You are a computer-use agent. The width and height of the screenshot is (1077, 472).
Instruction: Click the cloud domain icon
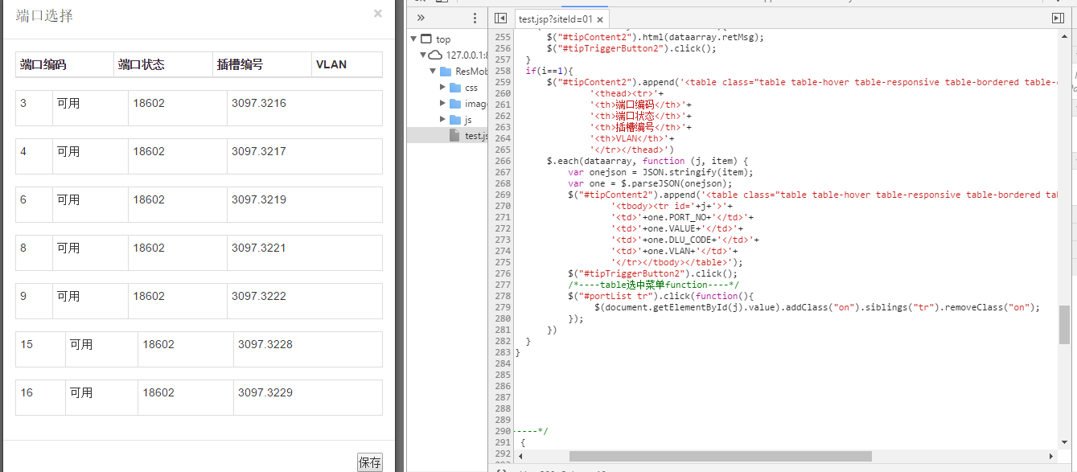tap(435, 55)
